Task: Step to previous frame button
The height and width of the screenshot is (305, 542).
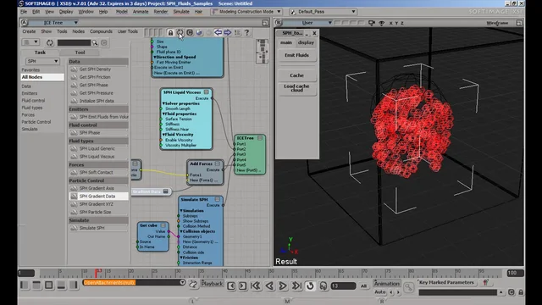Action: click(231, 286)
